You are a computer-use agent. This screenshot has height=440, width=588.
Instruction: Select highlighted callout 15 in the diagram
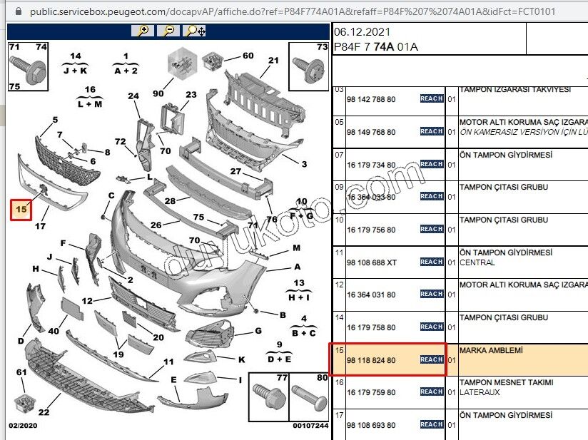pos(21,209)
